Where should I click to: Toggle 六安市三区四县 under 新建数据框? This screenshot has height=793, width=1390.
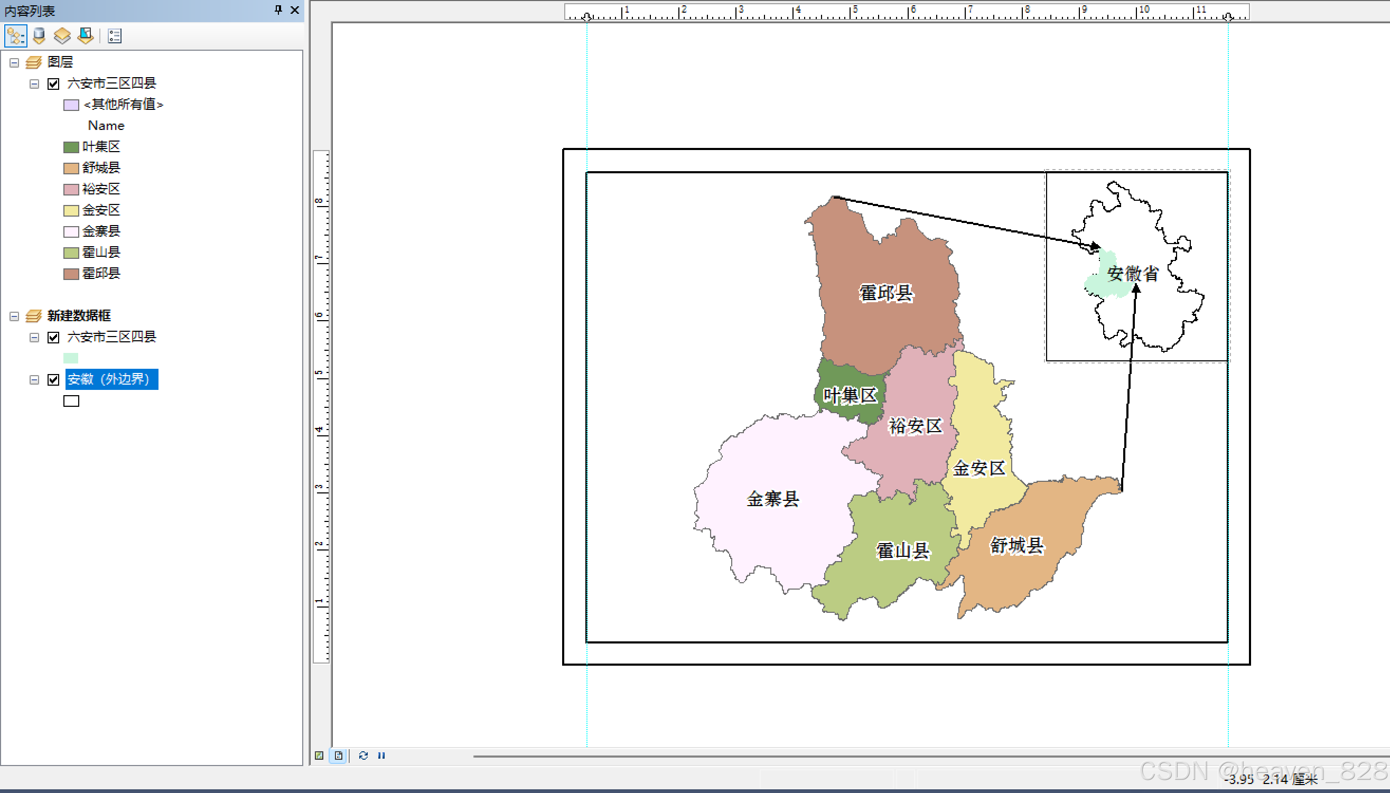(53, 338)
